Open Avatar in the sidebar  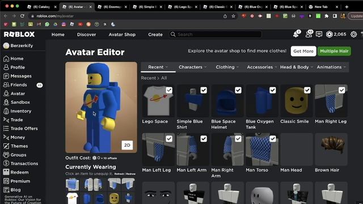click(14, 93)
